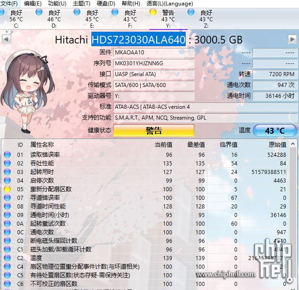Click the status icon for 寻道时间性能 row
The width and height of the screenshot is (299, 290).
click(x=7, y=206)
